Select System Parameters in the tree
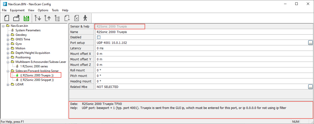This screenshot has height=124, width=314. [28, 30]
